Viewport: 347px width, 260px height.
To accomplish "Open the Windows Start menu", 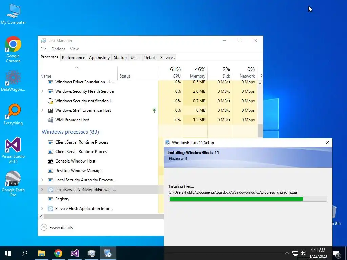I will click(x=8, y=253).
